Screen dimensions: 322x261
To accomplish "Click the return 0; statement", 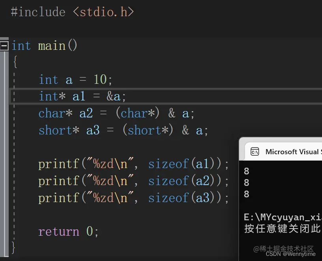I will [x=68, y=231].
